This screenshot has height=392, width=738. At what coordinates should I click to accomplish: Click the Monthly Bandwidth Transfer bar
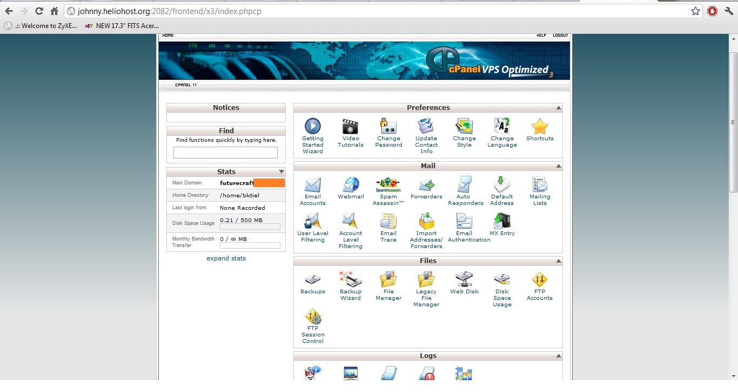pyautogui.click(x=250, y=245)
